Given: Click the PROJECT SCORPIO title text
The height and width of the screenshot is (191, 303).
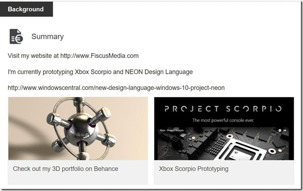Looking at the screenshot, I should 223,109.
